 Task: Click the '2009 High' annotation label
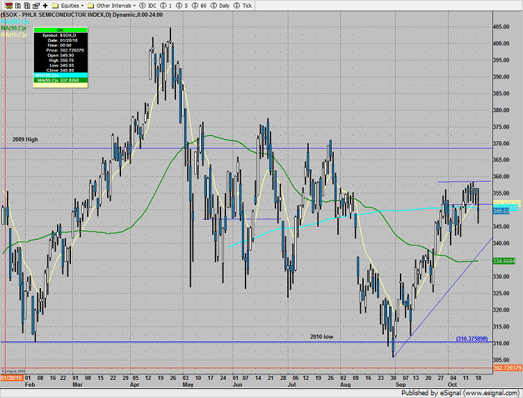point(25,139)
